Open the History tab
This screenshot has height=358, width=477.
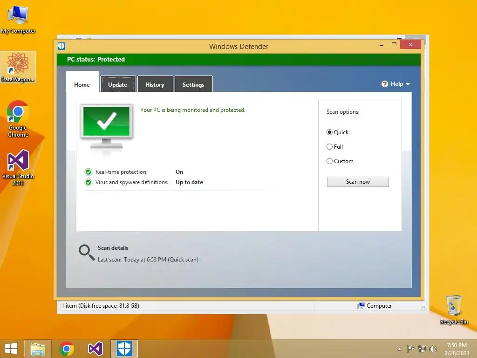155,85
